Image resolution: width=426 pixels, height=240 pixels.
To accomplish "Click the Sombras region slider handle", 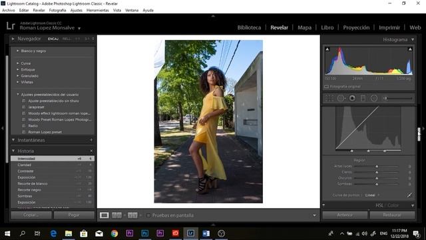I will [x=377, y=184].
